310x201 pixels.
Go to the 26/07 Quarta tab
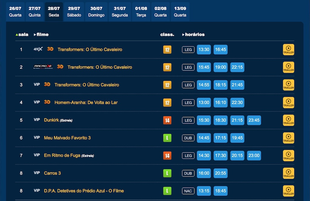point(15,12)
